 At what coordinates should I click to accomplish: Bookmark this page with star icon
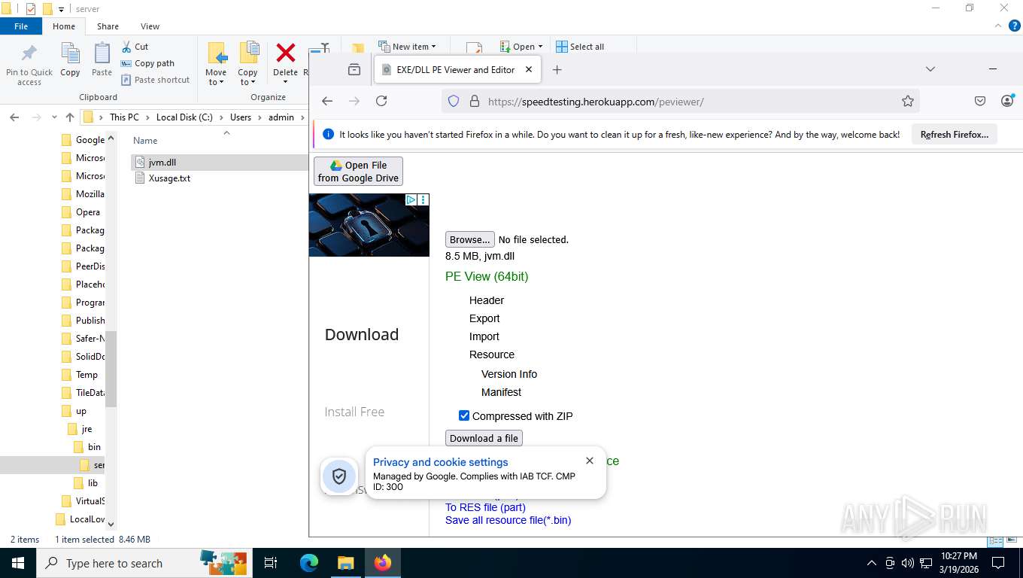pos(908,101)
